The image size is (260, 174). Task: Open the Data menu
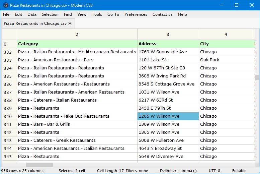tap(32, 14)
